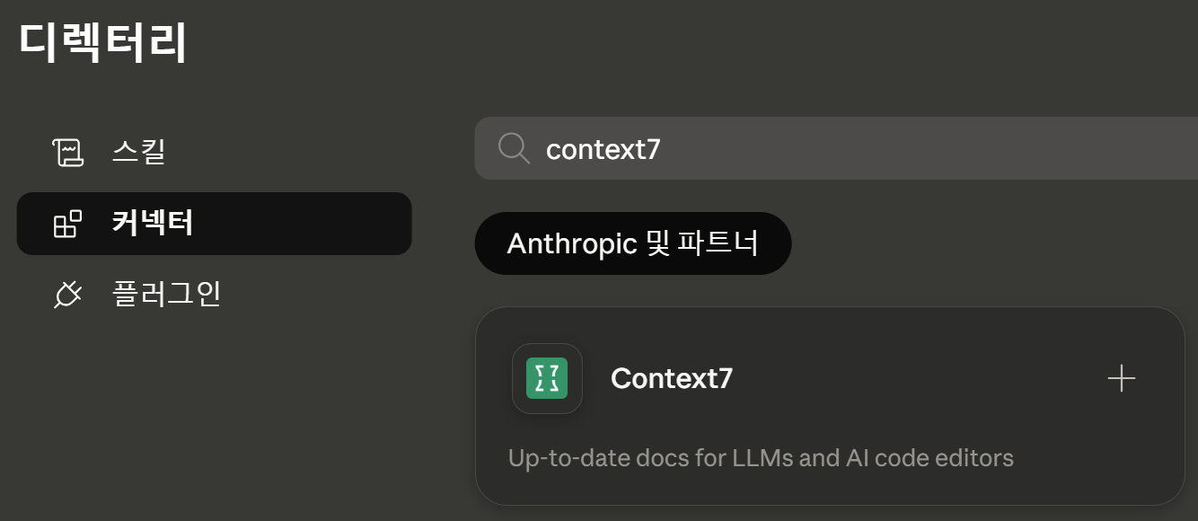
Task: Click the empty area of search bar
Action: point(925,148)
